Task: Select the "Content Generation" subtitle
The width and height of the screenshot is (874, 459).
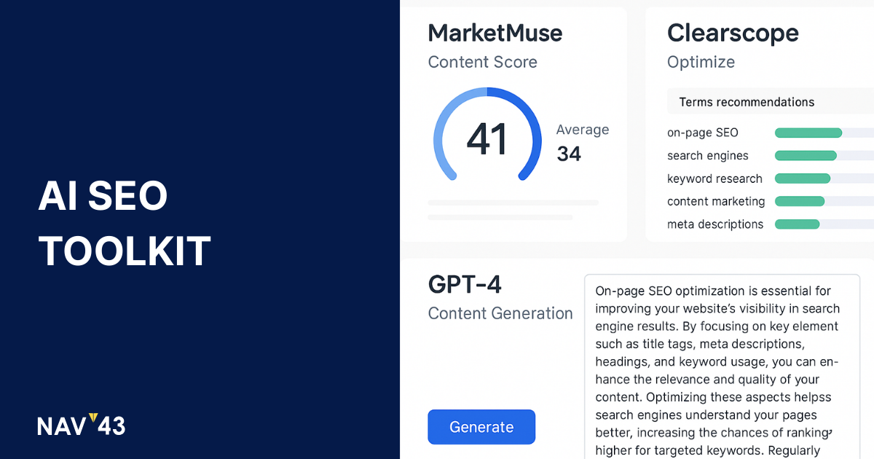Action: pos(500,313)
